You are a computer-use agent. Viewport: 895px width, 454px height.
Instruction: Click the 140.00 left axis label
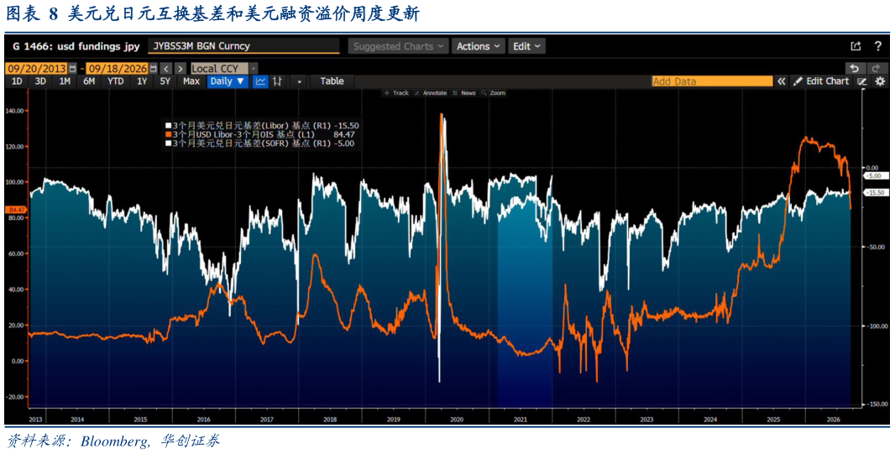pyautogui.click(x=14, y=112)
